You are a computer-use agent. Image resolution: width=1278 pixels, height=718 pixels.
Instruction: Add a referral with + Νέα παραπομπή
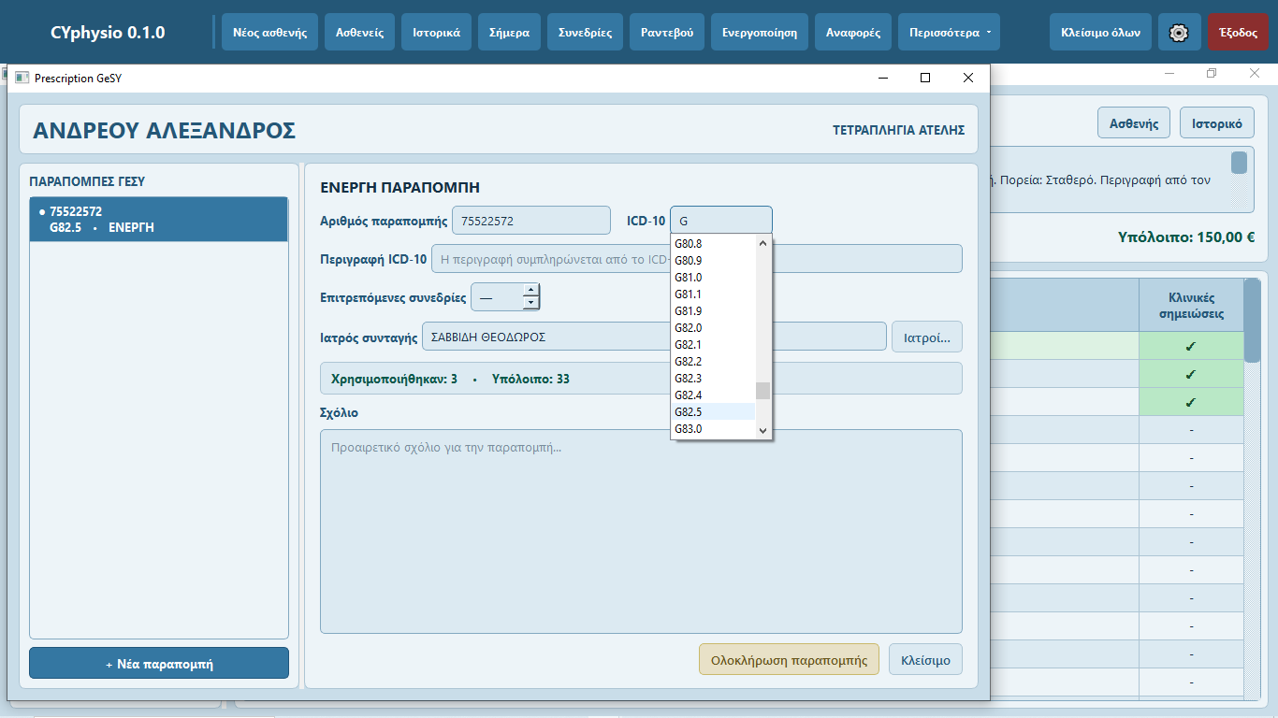159,664
